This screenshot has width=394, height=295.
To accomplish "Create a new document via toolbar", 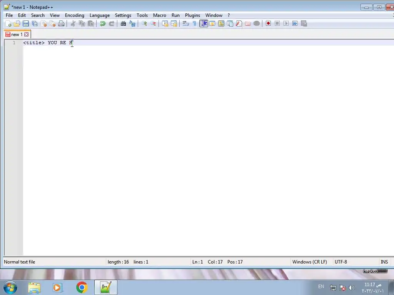I will pos(8,23).
